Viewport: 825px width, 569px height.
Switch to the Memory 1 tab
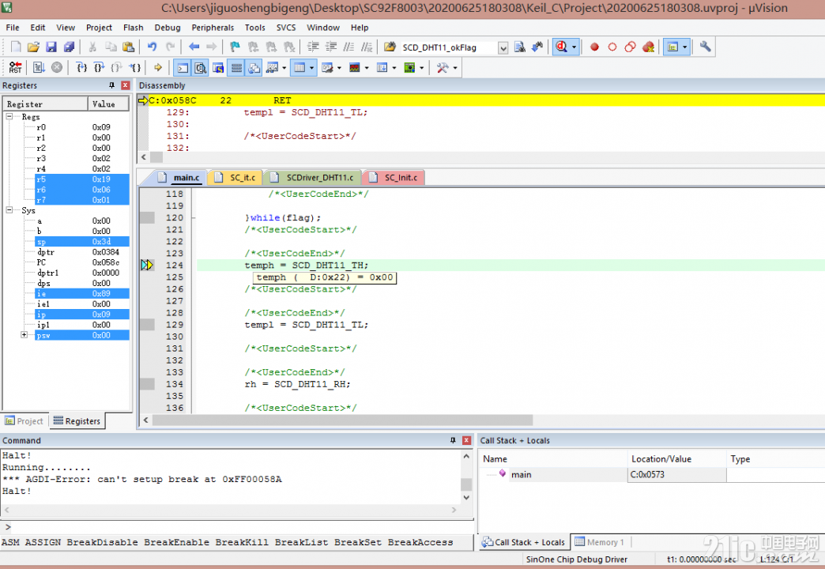(x=600, y=542)
